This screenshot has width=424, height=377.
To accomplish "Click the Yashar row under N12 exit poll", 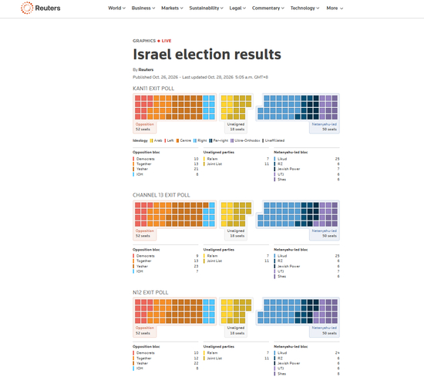I will (x=165, y=363).
